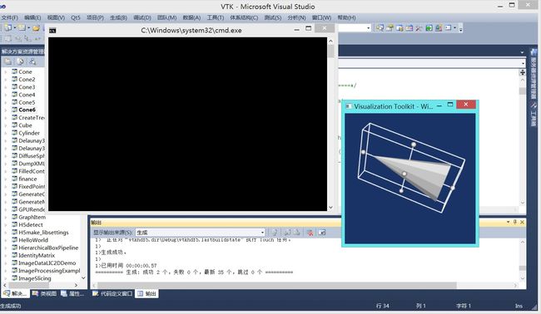Click the 生成成功 status bar message
This screenshot has width=541, height=314.
[11, 306]
